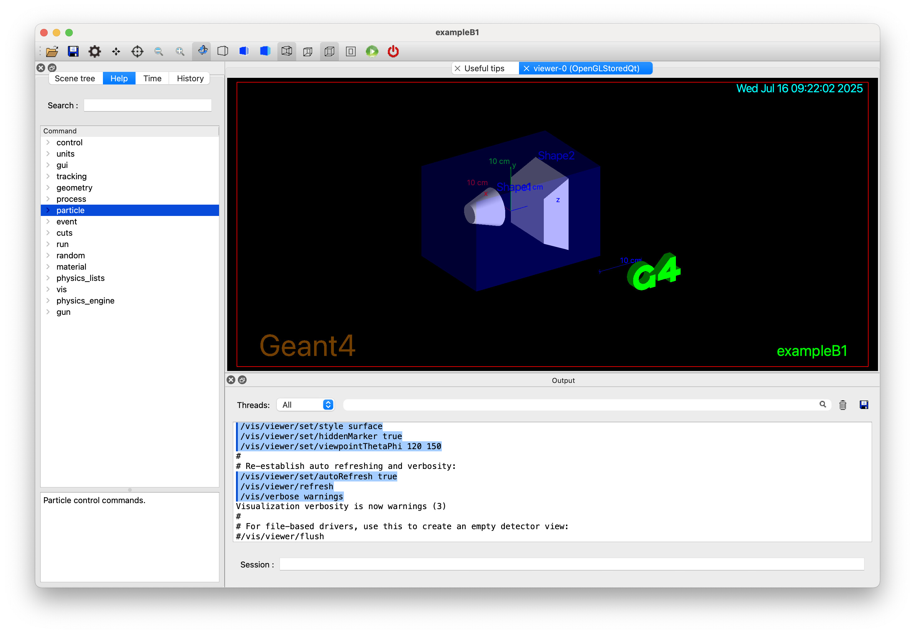The height and width of the screenshot is (634, 915).
Task: Select the Rotate view tool
Action: [202, 51]
